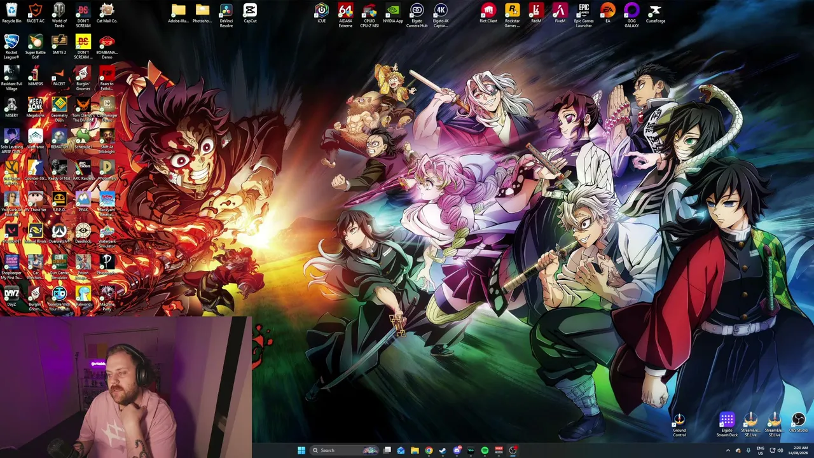Screen dimensions: 814x458
Task: Launch FACEIT AC from the desktop
Action: pos(36,13)
